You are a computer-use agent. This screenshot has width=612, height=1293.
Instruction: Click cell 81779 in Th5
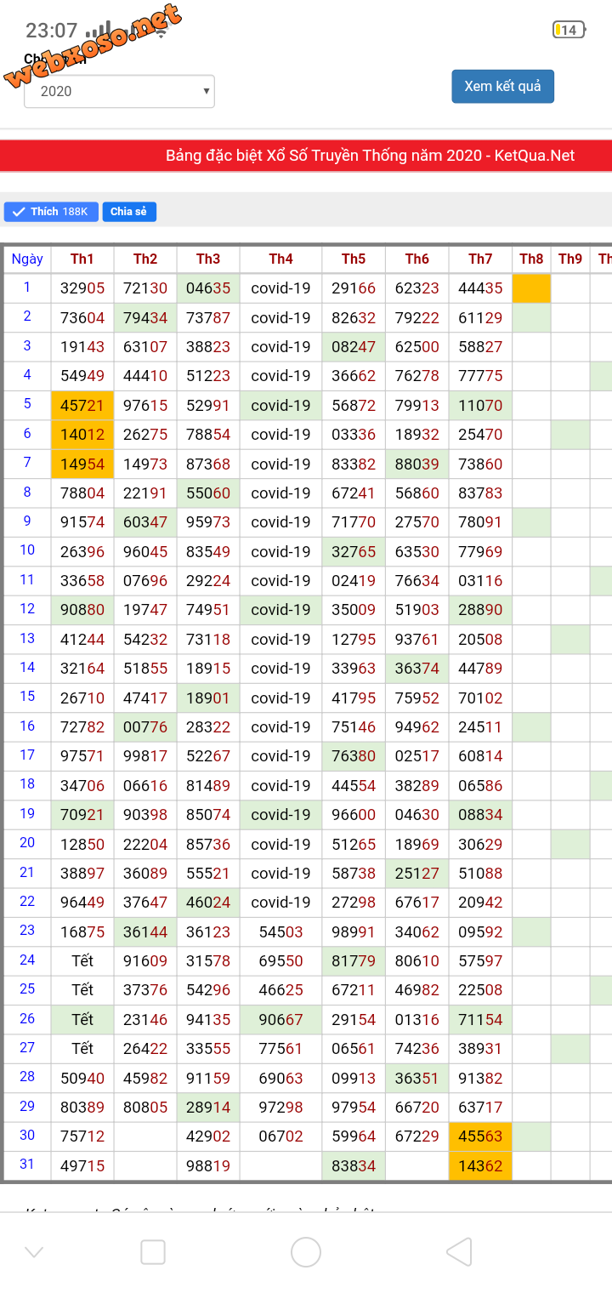click(x=354, y=960)
